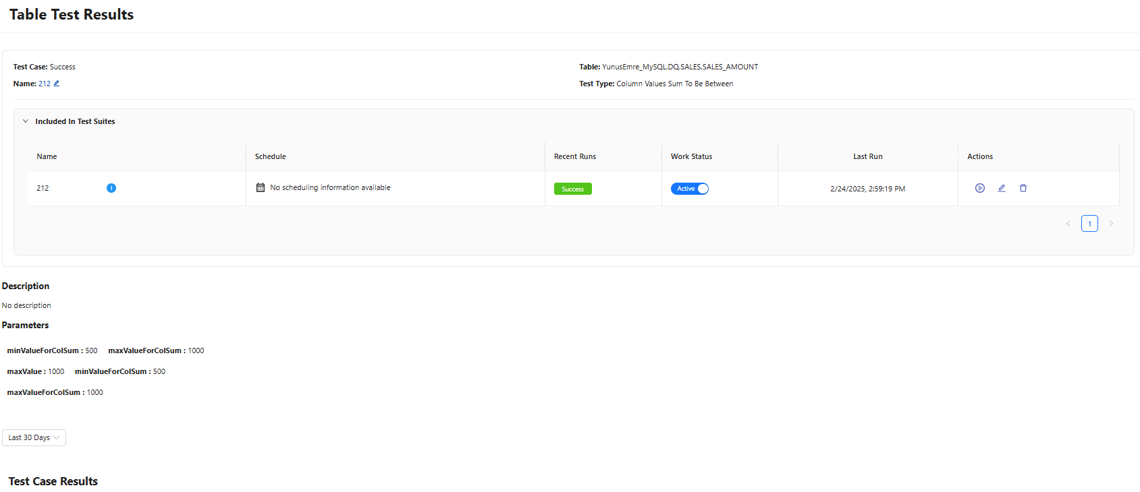Run the test suite with the play icon

(980, 188)
